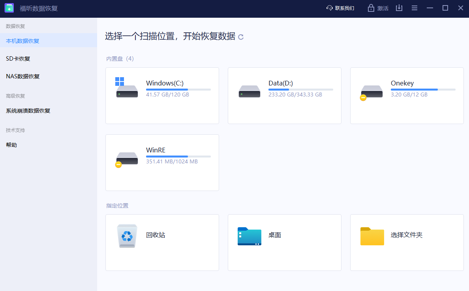Click the yellow folder icon in 选择文件夹 card
The image size is (469, 291).
coord(371,236)
